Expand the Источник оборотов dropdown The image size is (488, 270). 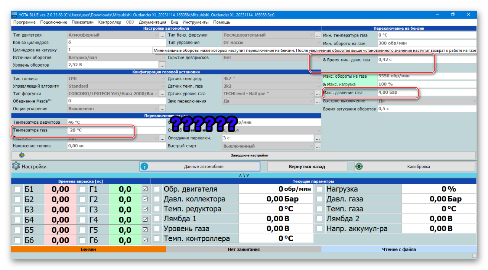[156, 58]
